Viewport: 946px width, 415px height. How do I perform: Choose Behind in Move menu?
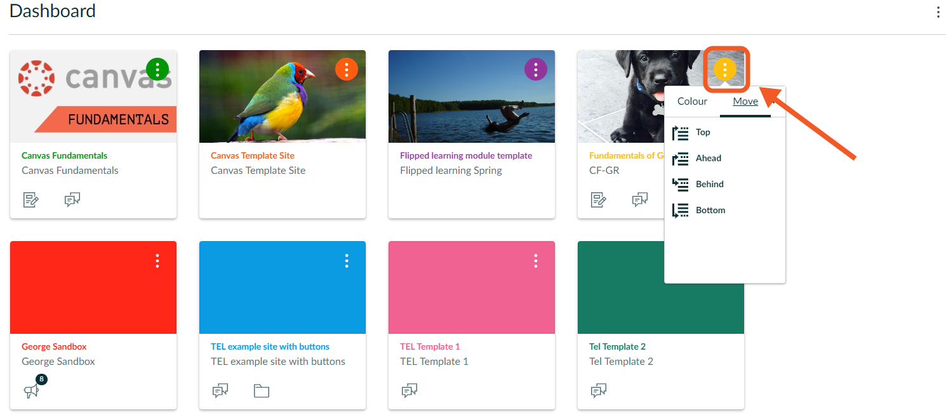pyautogui.click(x=709, y=185)
